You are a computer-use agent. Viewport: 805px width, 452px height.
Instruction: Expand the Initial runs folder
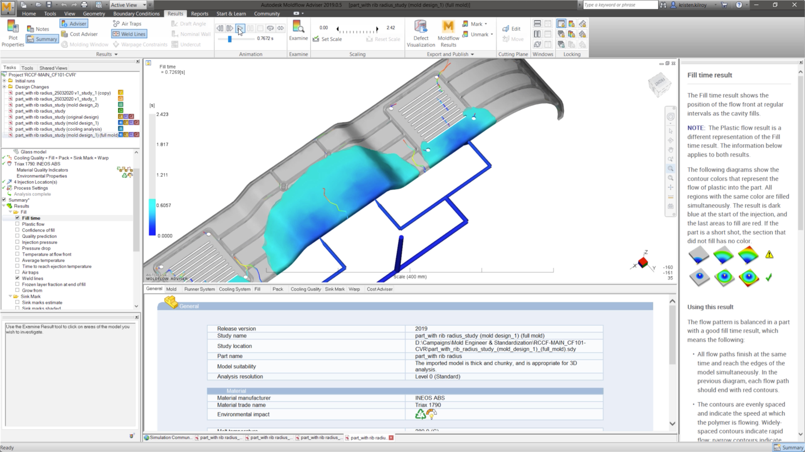pos(4,81)
